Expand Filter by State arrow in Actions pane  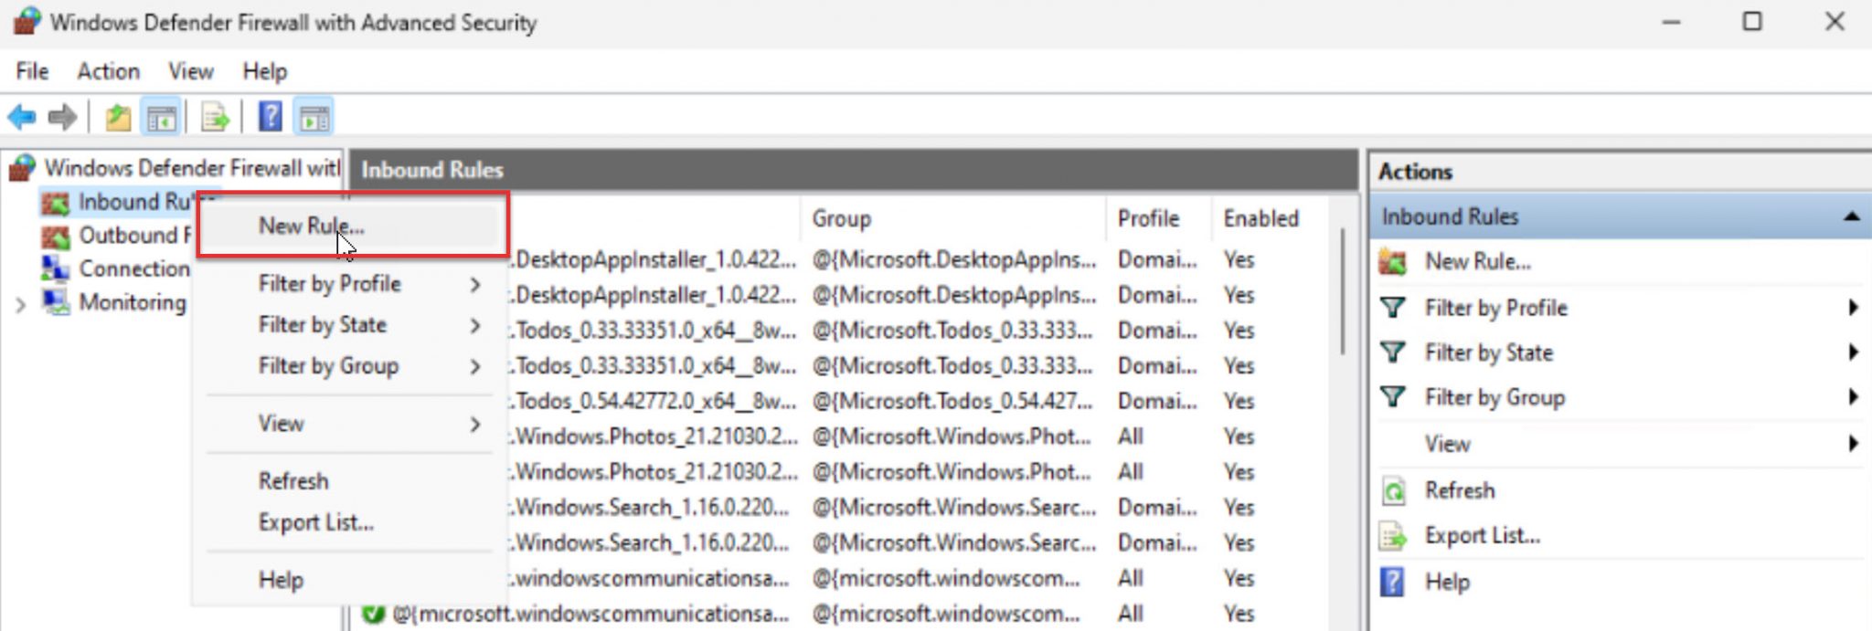1853,352
